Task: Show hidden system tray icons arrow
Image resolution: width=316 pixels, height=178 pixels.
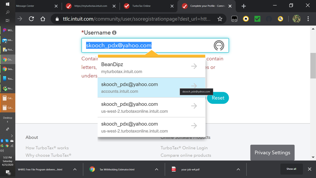Action: [12, 136]
